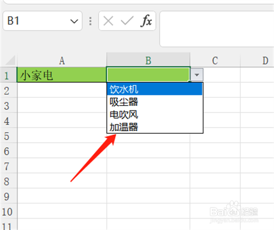
Task: Select the green cell B1
Action: (x=149, y=74)
